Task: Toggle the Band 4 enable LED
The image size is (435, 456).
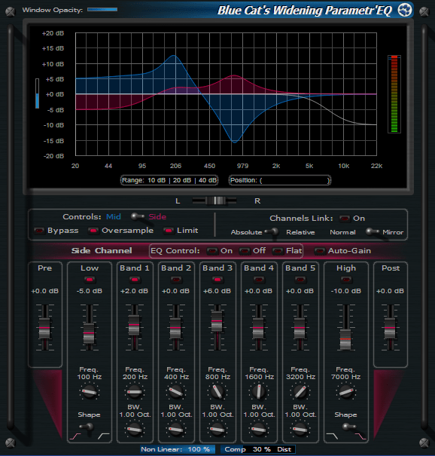Action: point(259,280)
